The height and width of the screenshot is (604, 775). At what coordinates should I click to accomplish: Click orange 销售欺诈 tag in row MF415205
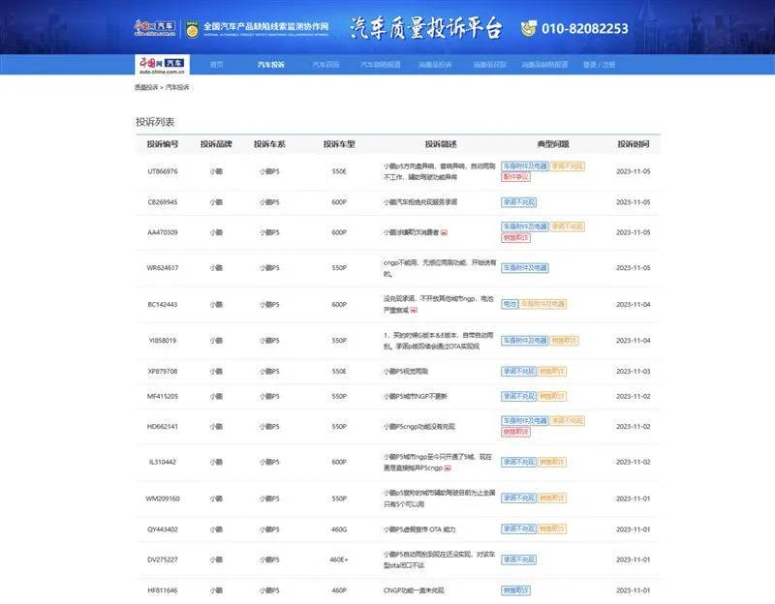click(x=552, y=396)
